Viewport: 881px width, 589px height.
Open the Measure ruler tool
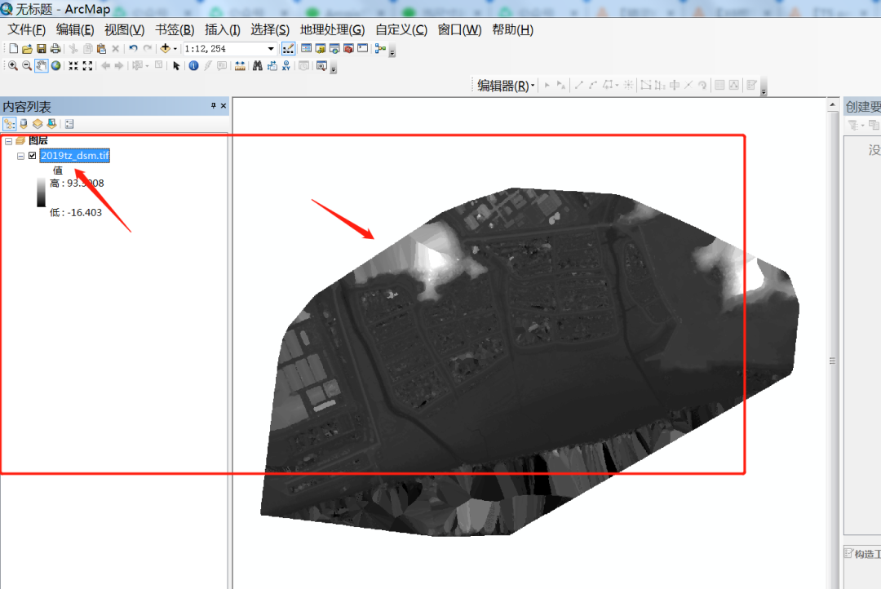(x=240, y=66)
